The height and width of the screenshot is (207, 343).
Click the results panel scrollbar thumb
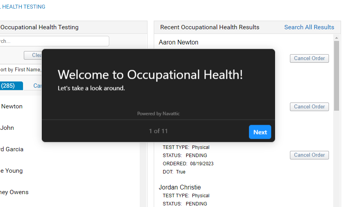[x=336, y=76]
